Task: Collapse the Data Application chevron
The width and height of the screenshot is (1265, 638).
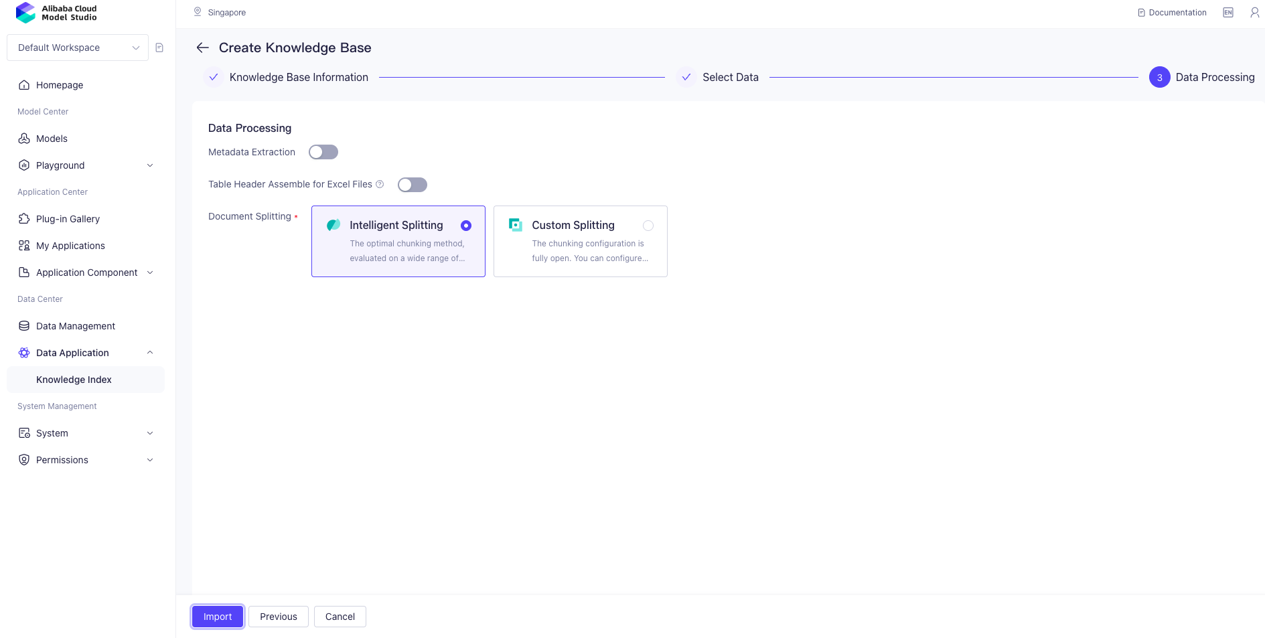Action: click(x=150, y=353)
